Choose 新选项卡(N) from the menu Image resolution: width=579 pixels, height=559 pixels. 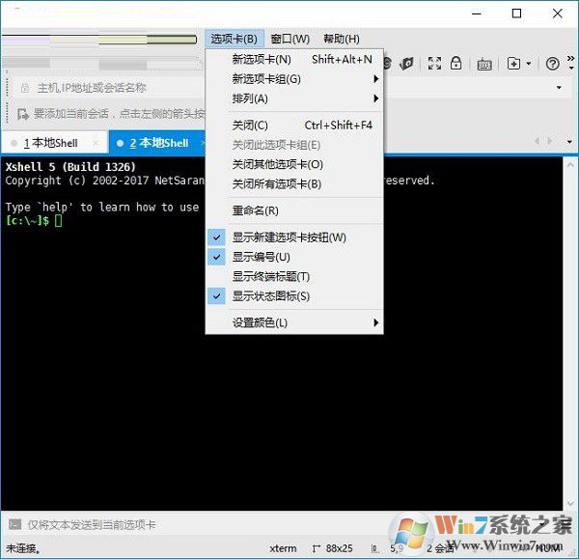[294, 59]
